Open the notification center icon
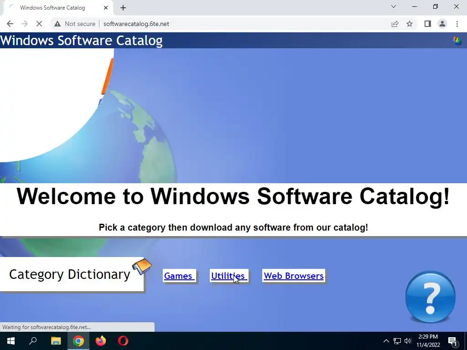467x350 pixels. (453, 341)
